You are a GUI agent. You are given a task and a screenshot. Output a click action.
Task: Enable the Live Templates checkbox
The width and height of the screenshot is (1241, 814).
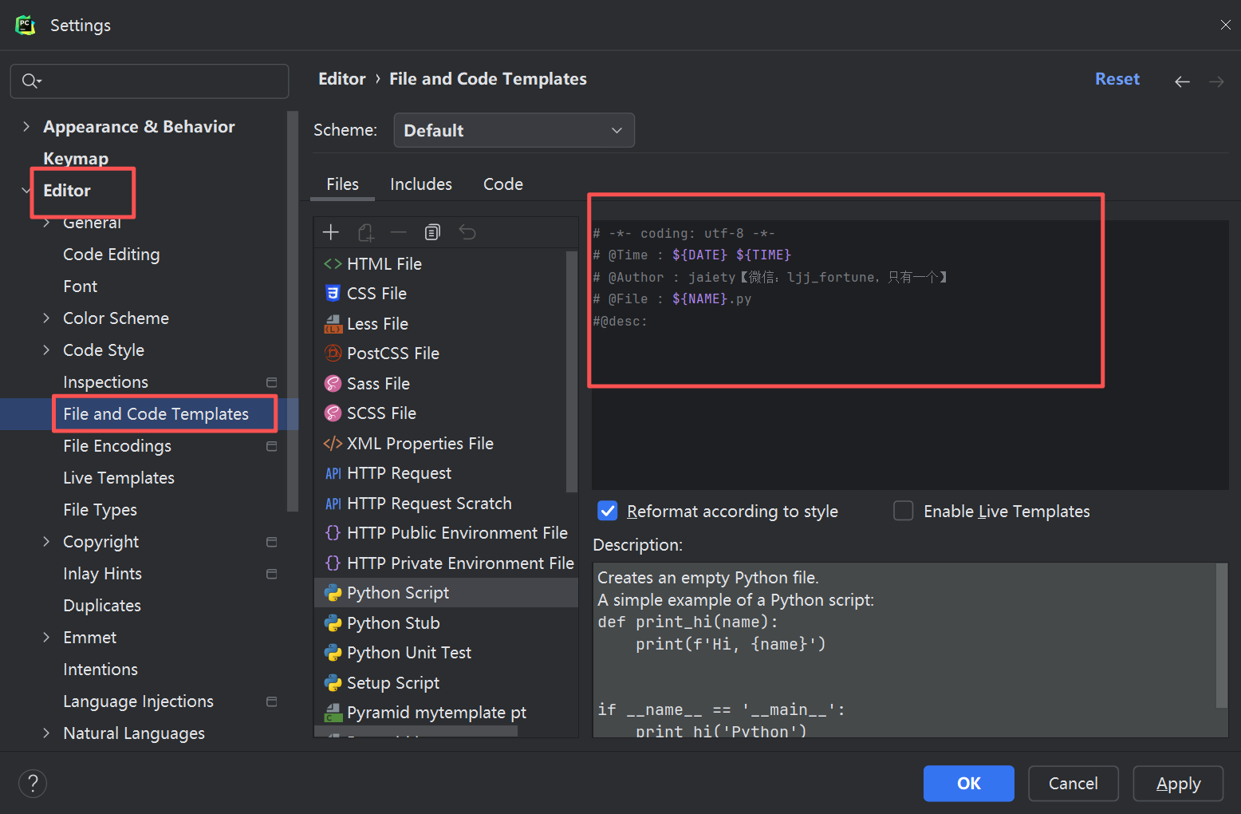pyautogui.click(x=904, y=511)
